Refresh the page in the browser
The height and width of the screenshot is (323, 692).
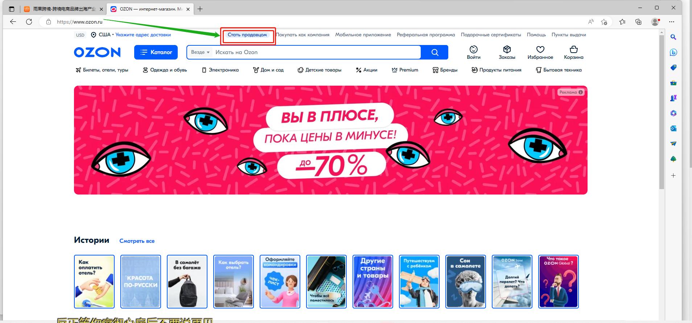click(29, 22)
